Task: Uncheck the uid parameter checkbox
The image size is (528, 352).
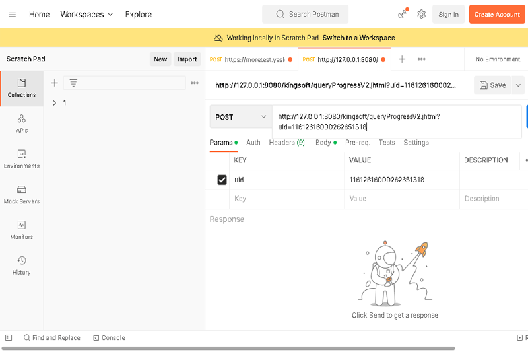Action: [222, 180]
